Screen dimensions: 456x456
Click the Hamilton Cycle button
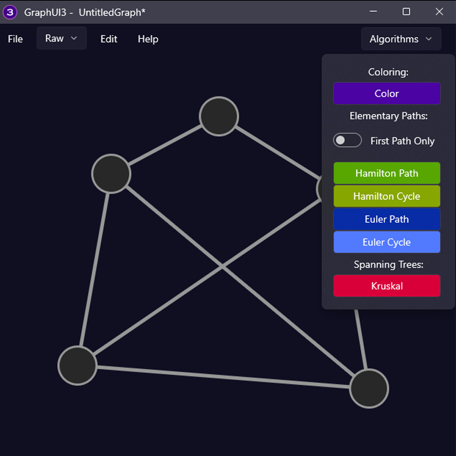tap(386, 196)
